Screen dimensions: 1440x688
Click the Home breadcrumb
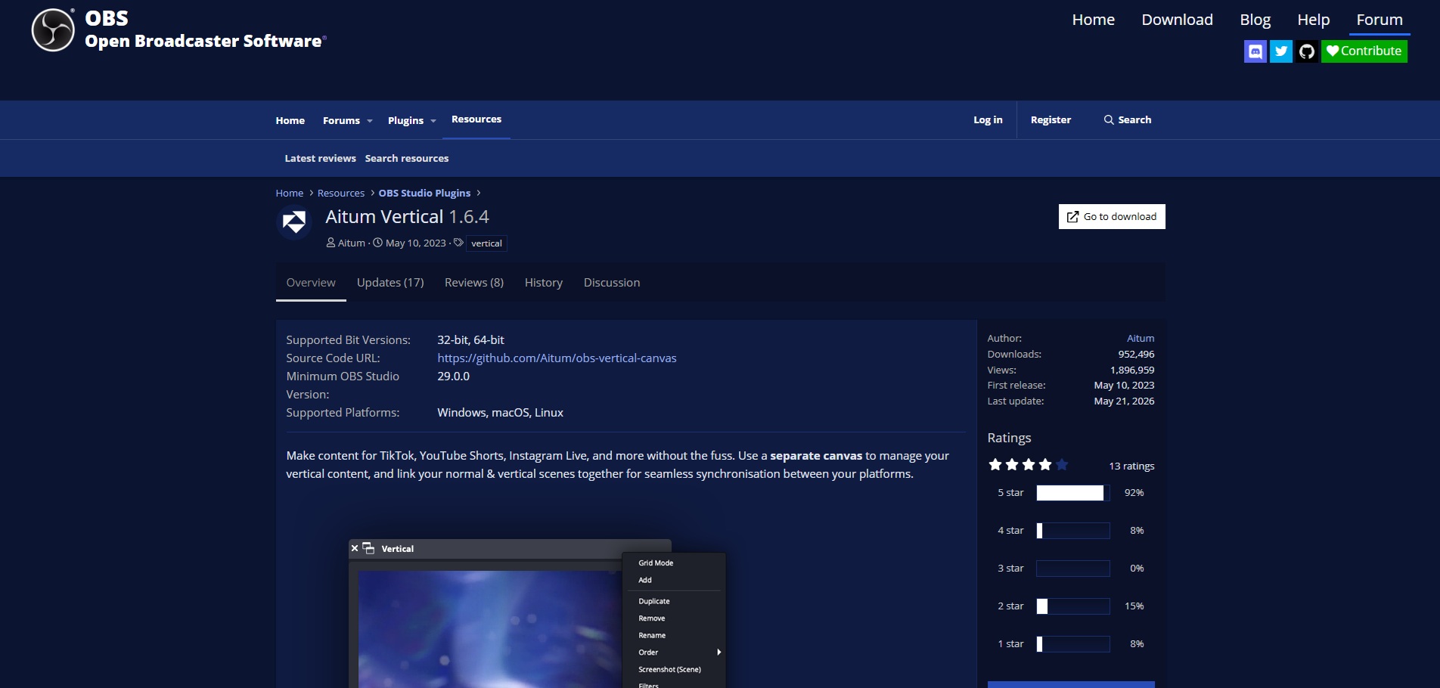(x=290, y=194)
